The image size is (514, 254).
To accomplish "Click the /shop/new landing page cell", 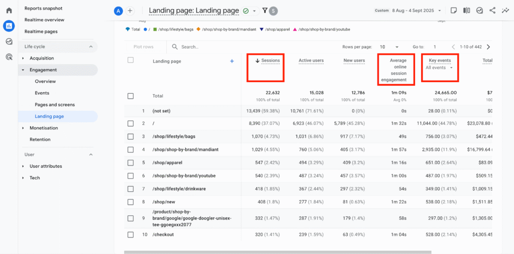I will click(x=164, y=202).
